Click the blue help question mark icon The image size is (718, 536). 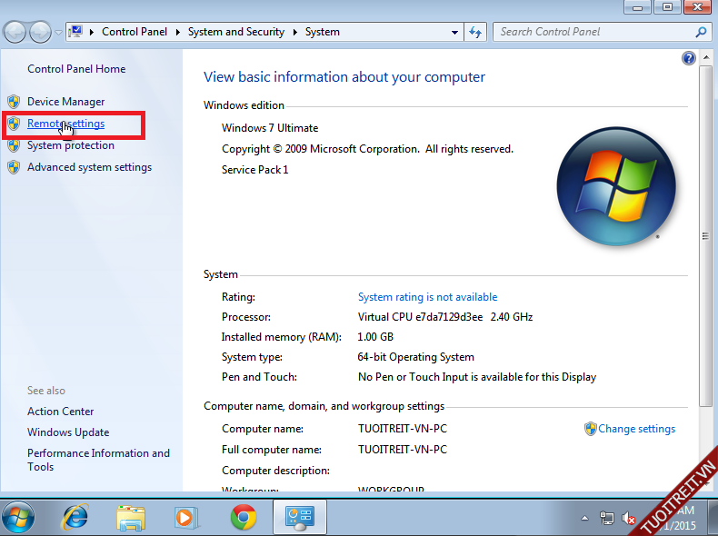688,58
